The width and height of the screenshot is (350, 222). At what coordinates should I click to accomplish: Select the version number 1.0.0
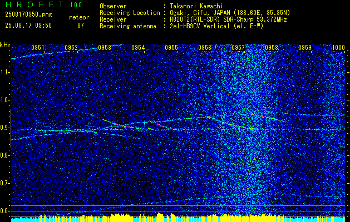pyautogui.click(x=76, y=5)
